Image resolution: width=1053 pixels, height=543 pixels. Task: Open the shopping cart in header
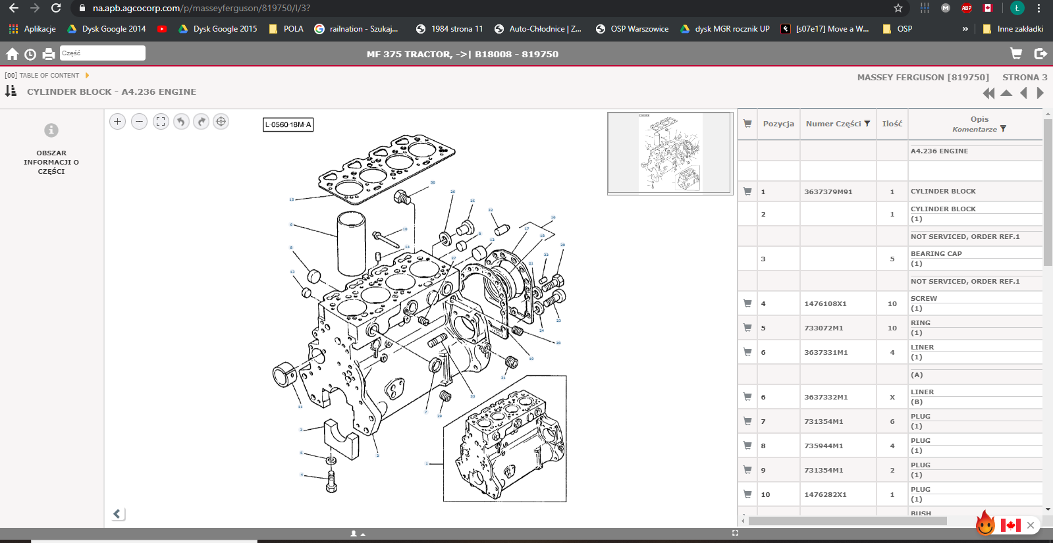pos(1016,54)
